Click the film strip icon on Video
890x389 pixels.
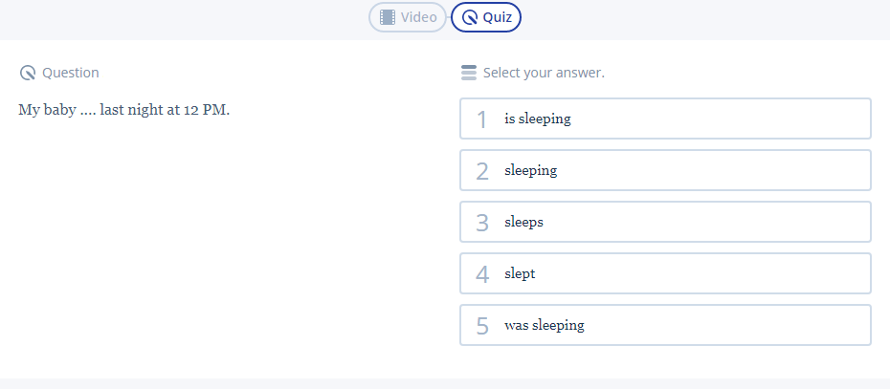click(387, 17)
